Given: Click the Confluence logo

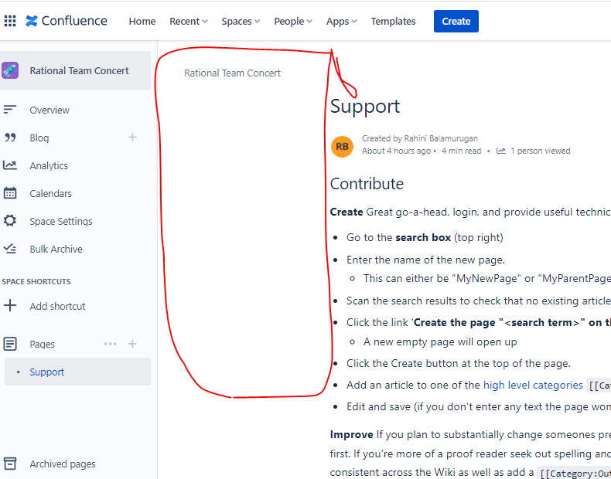Looking at the screenshot, I should click(x=67, y=21).
